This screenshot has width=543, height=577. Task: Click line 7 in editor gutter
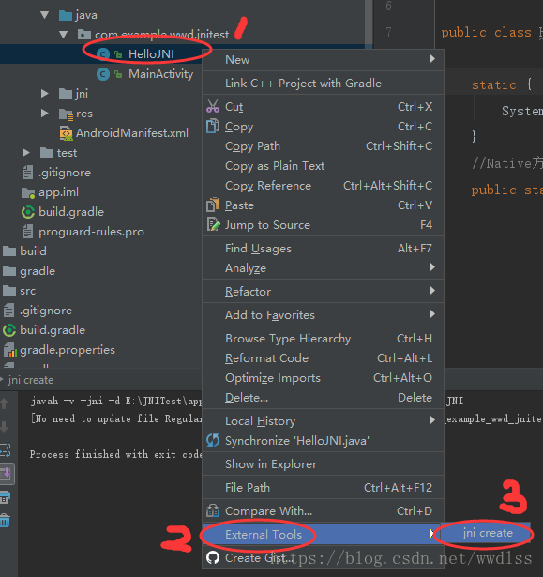pyautogui.click(x=388, y=32)
